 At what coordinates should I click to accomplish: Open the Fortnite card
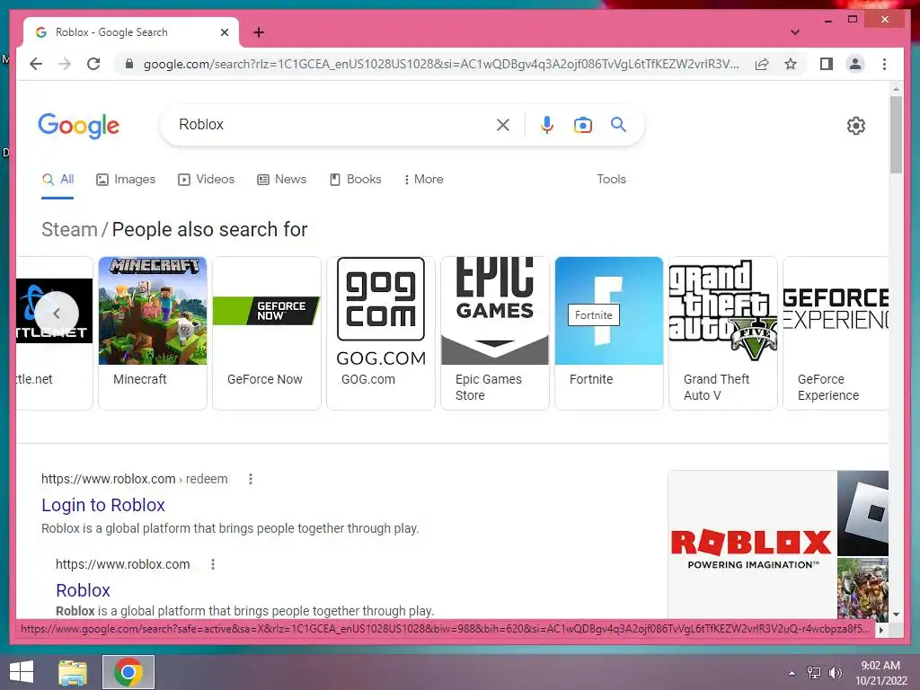[609, 332]
